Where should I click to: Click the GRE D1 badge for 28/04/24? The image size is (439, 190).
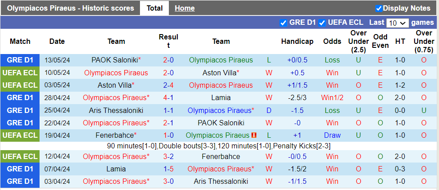coord(20,97)
